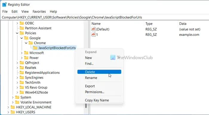Expand the Volatile Environment key
Screen dimensions: 209x115
pyautogui.click(x=13, y=102)
